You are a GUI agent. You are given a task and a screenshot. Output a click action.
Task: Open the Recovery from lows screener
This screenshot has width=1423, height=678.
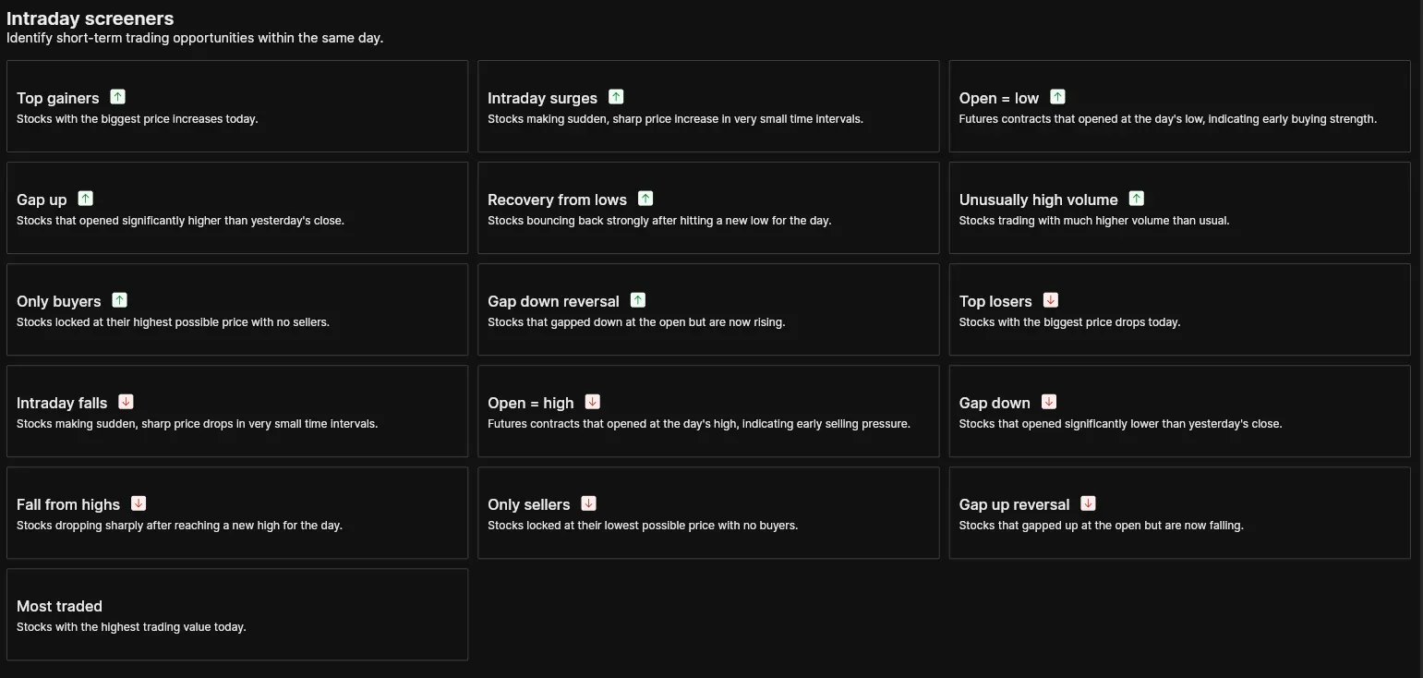[557, 200]
